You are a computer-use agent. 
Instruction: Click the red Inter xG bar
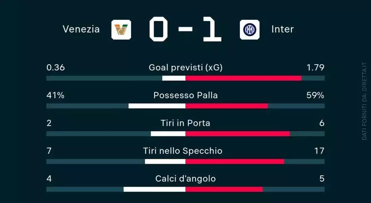244,78
